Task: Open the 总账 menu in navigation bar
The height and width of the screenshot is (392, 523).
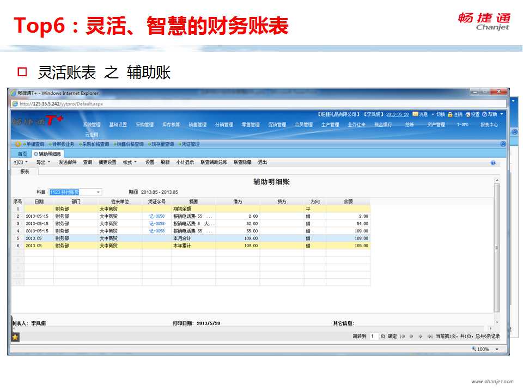Action: 410,125
